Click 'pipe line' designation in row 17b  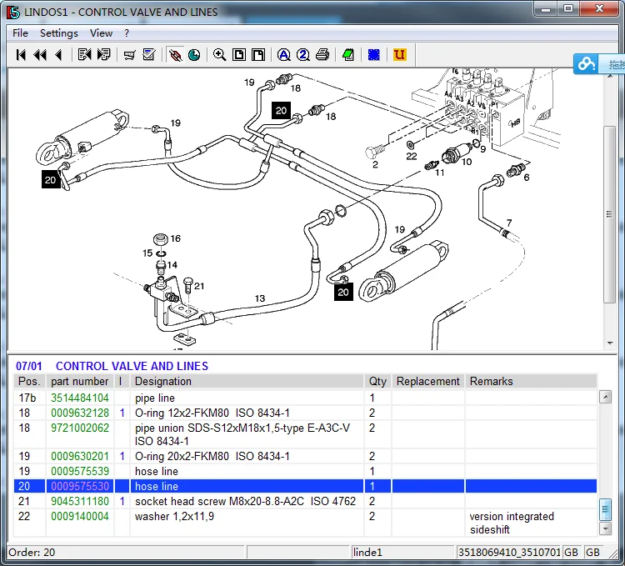click(x=155, y=398)
